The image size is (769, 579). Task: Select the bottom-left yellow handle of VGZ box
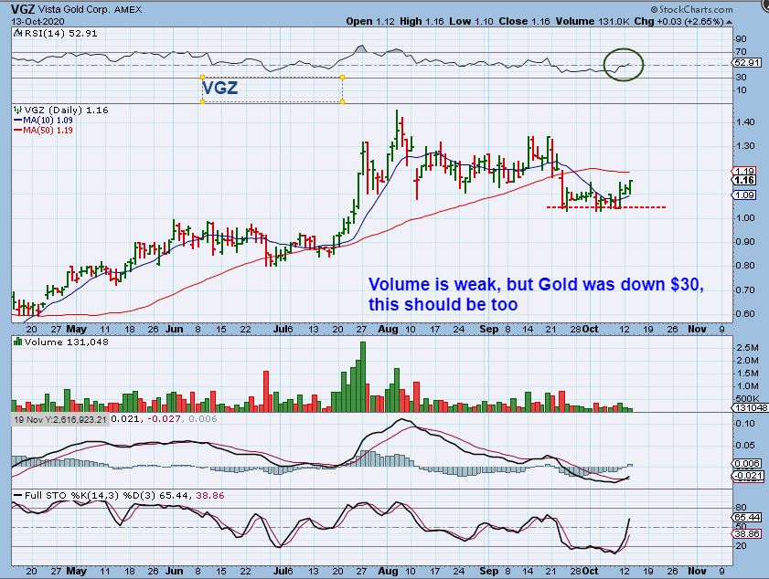pyautogui.click(x=202, y=101)
